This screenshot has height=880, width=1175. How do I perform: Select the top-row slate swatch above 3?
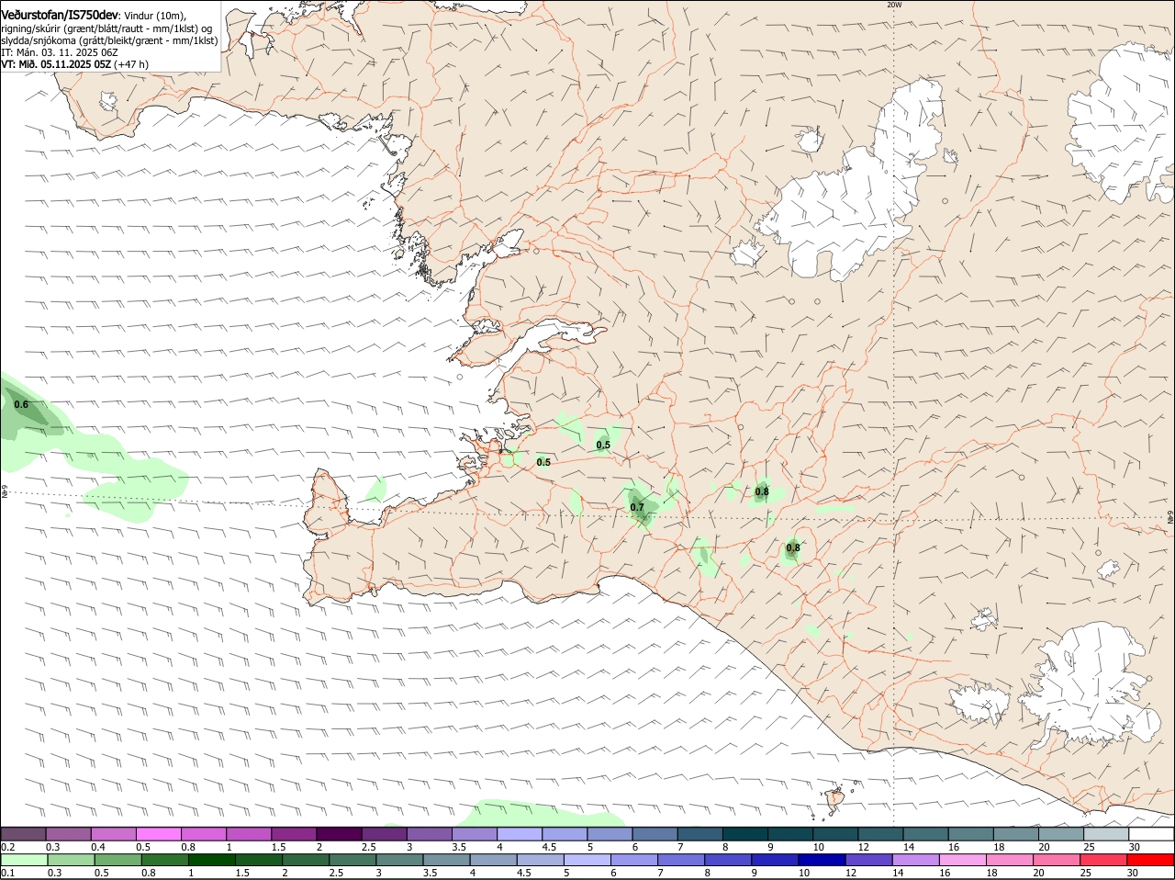point(431,834)
